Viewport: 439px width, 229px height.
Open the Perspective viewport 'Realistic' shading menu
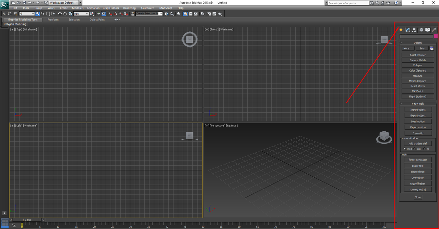[232, 126]
